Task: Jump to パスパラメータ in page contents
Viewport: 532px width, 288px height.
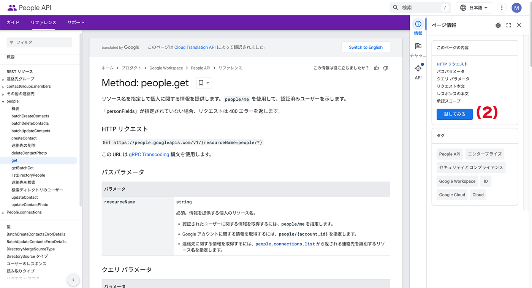Action: pyautogui.click(x=450, y=71)
